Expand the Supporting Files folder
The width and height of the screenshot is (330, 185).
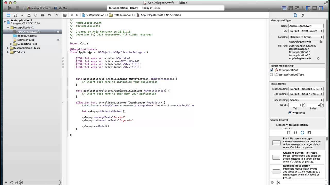click(x=11, y=44)
